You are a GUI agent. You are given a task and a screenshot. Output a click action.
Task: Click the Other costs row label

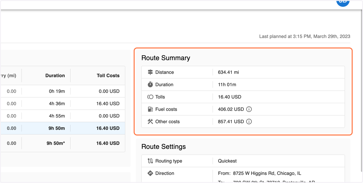click(168, 122)
